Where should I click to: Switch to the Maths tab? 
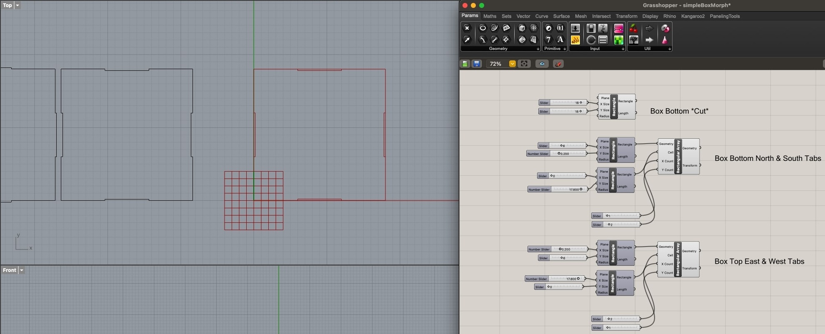pos(490,16)
